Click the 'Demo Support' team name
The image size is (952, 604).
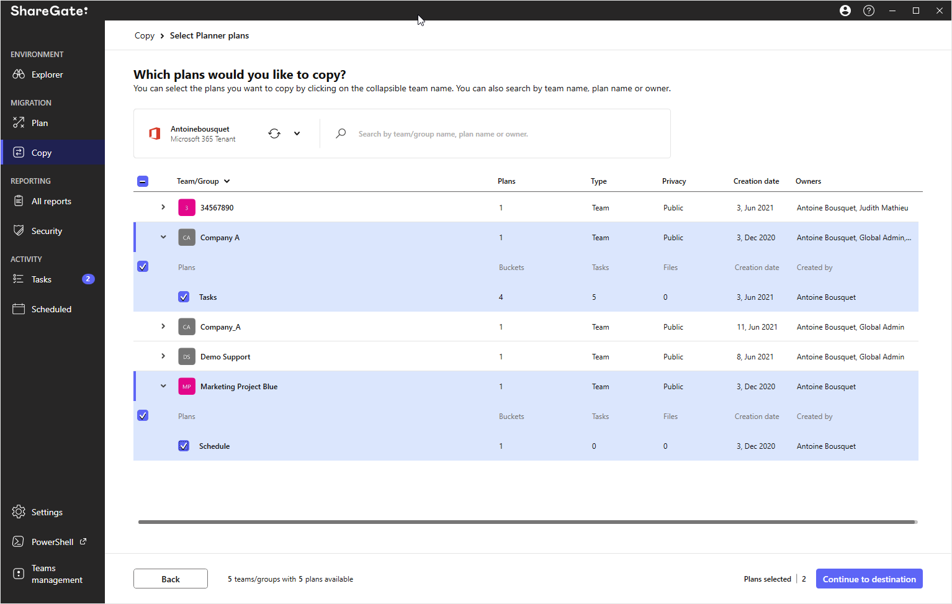(x=225, y=357)
